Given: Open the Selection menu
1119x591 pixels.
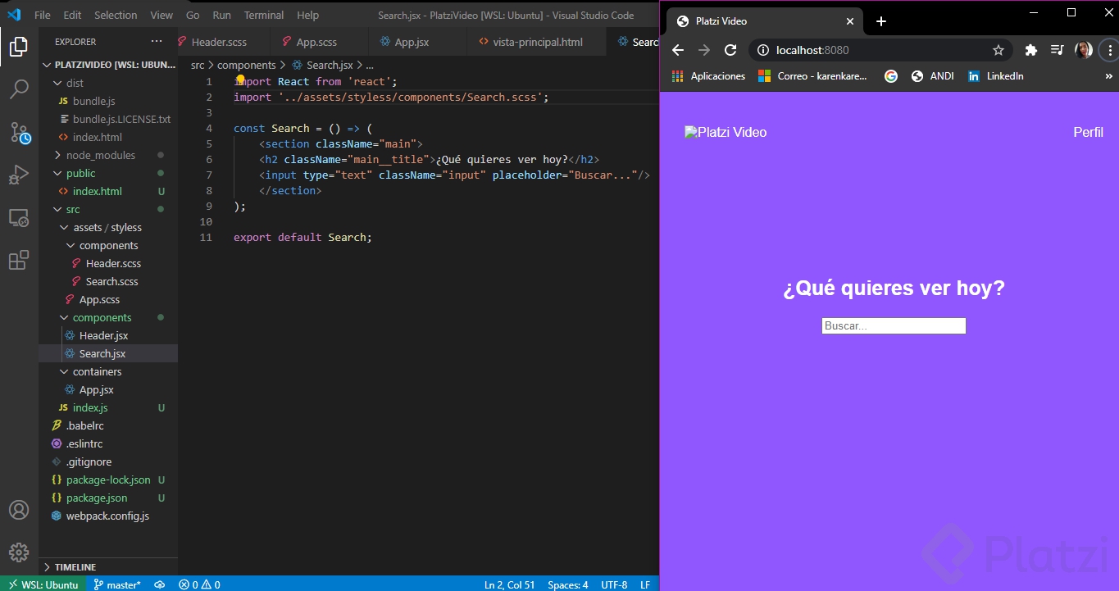Looking at the screenshot, I should pyautogui.click(x=116, y=15).
